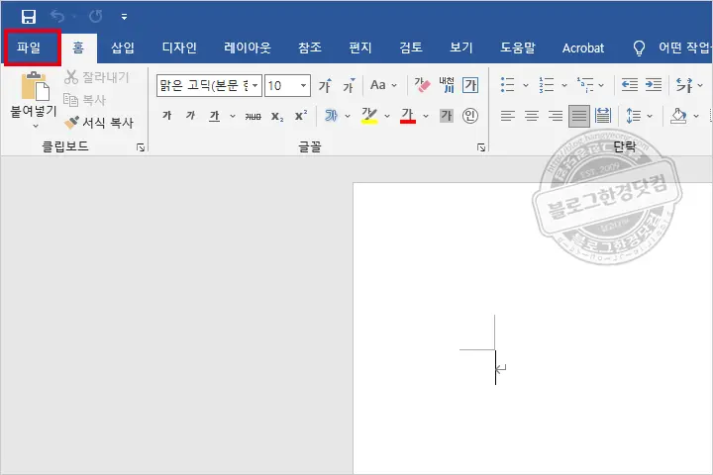Increase paragraph indent

pyautogui.click(x=654, y=85)
